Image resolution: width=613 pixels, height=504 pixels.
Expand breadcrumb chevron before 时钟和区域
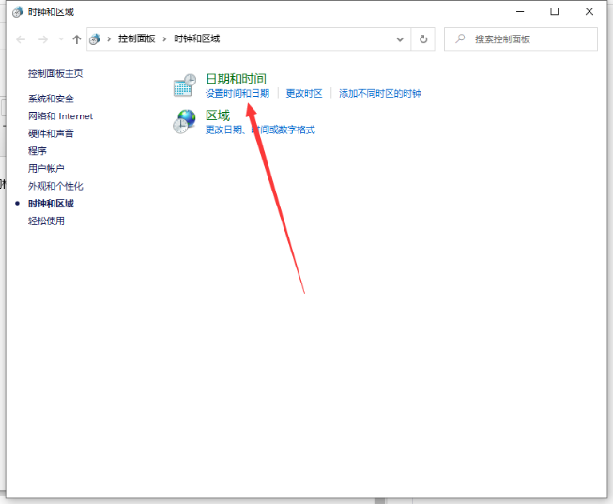click(164, 39)
